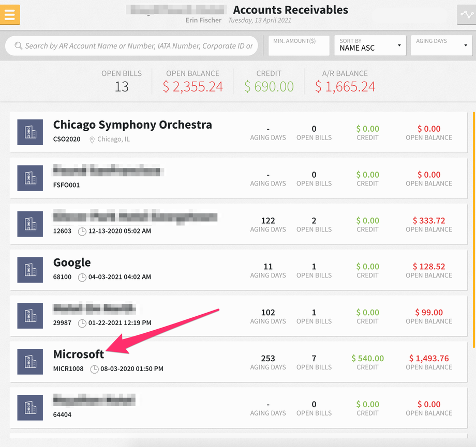Click Microsoft's $ 540.00 credit

368,359
